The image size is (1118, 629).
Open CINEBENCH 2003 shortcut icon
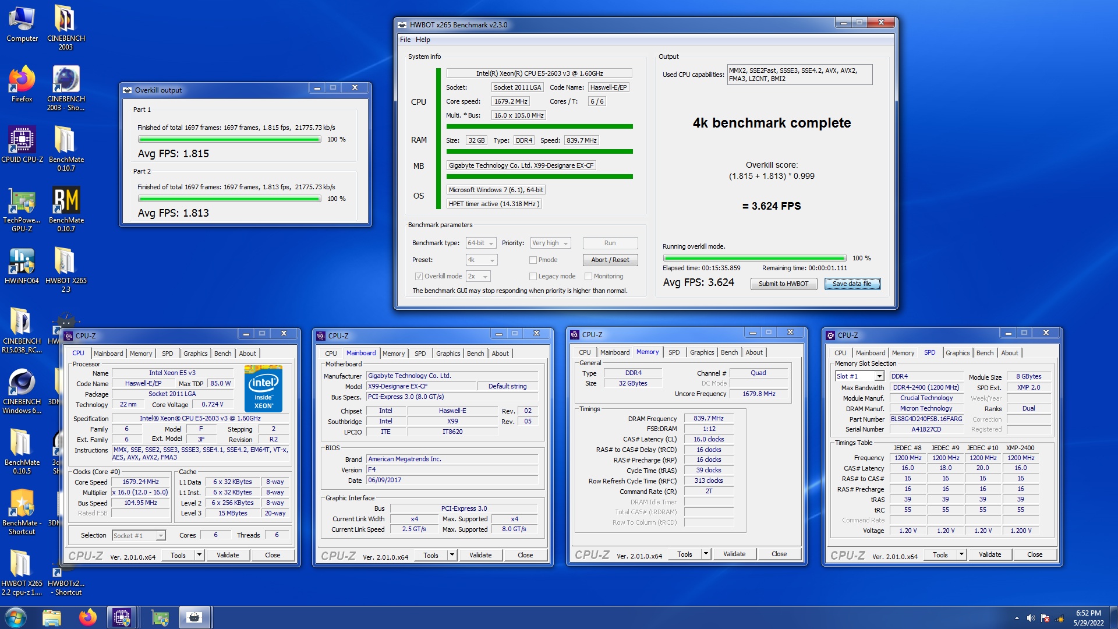pyautogui.click(x=66, y=88)
